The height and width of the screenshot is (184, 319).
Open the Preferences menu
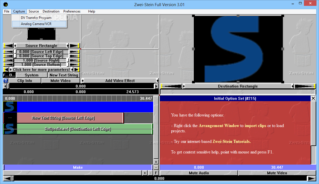pos(72,11)
